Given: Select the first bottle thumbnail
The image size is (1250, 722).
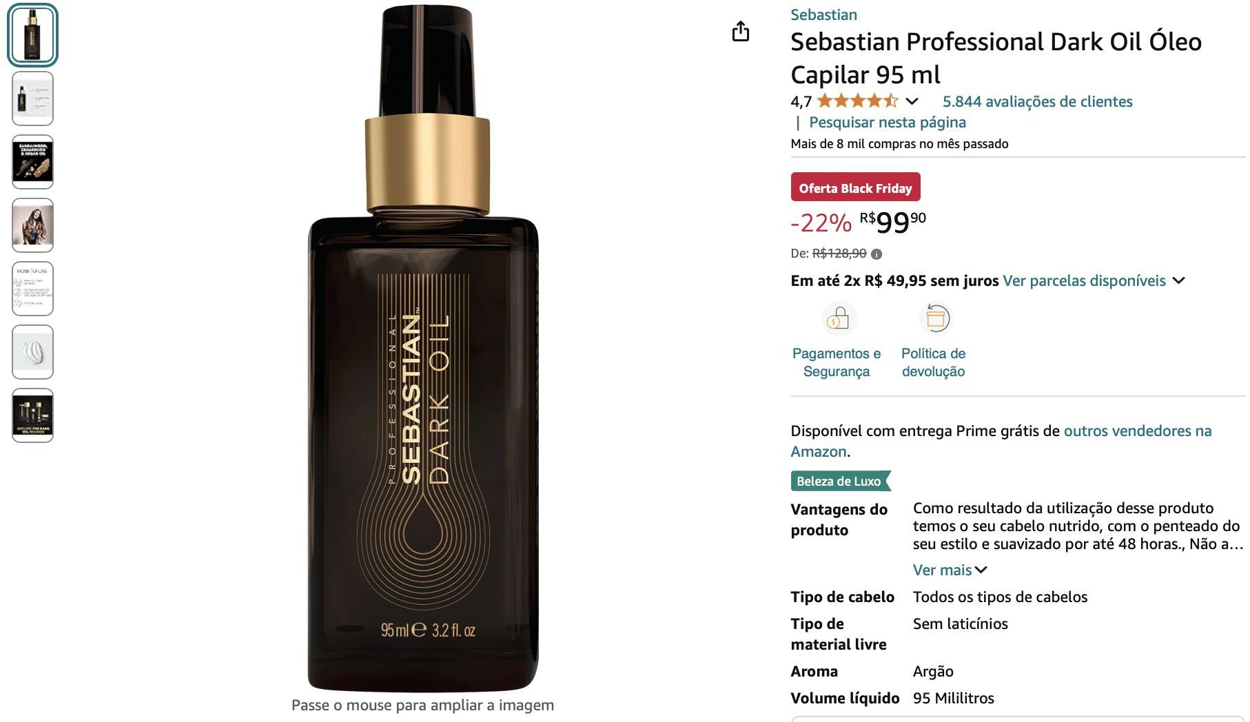Looking at the screenshot, I should (x=32, y=35).
